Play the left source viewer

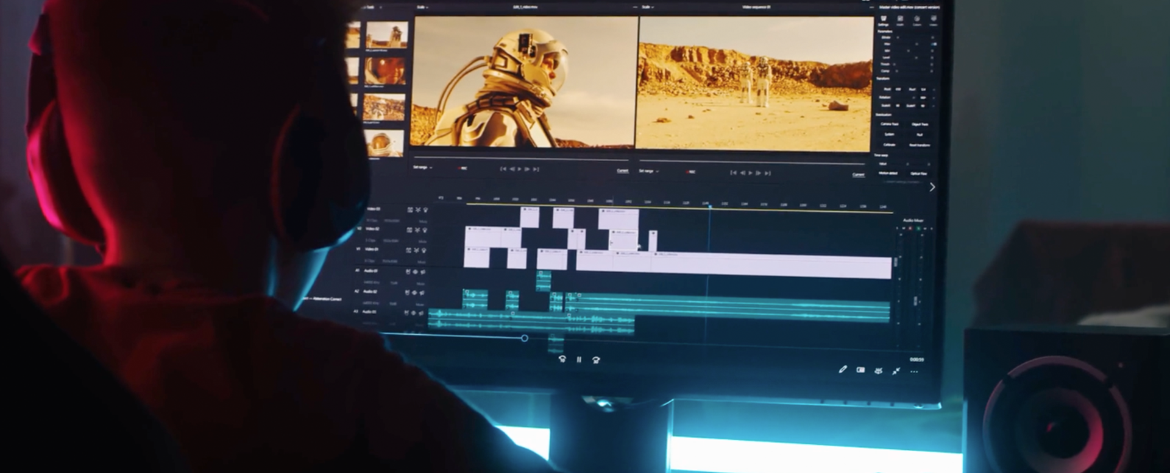click(x=519, y=169)
